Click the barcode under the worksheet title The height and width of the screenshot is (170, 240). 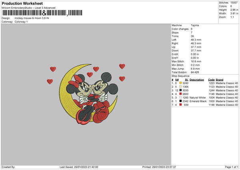(x=42, y=13)
